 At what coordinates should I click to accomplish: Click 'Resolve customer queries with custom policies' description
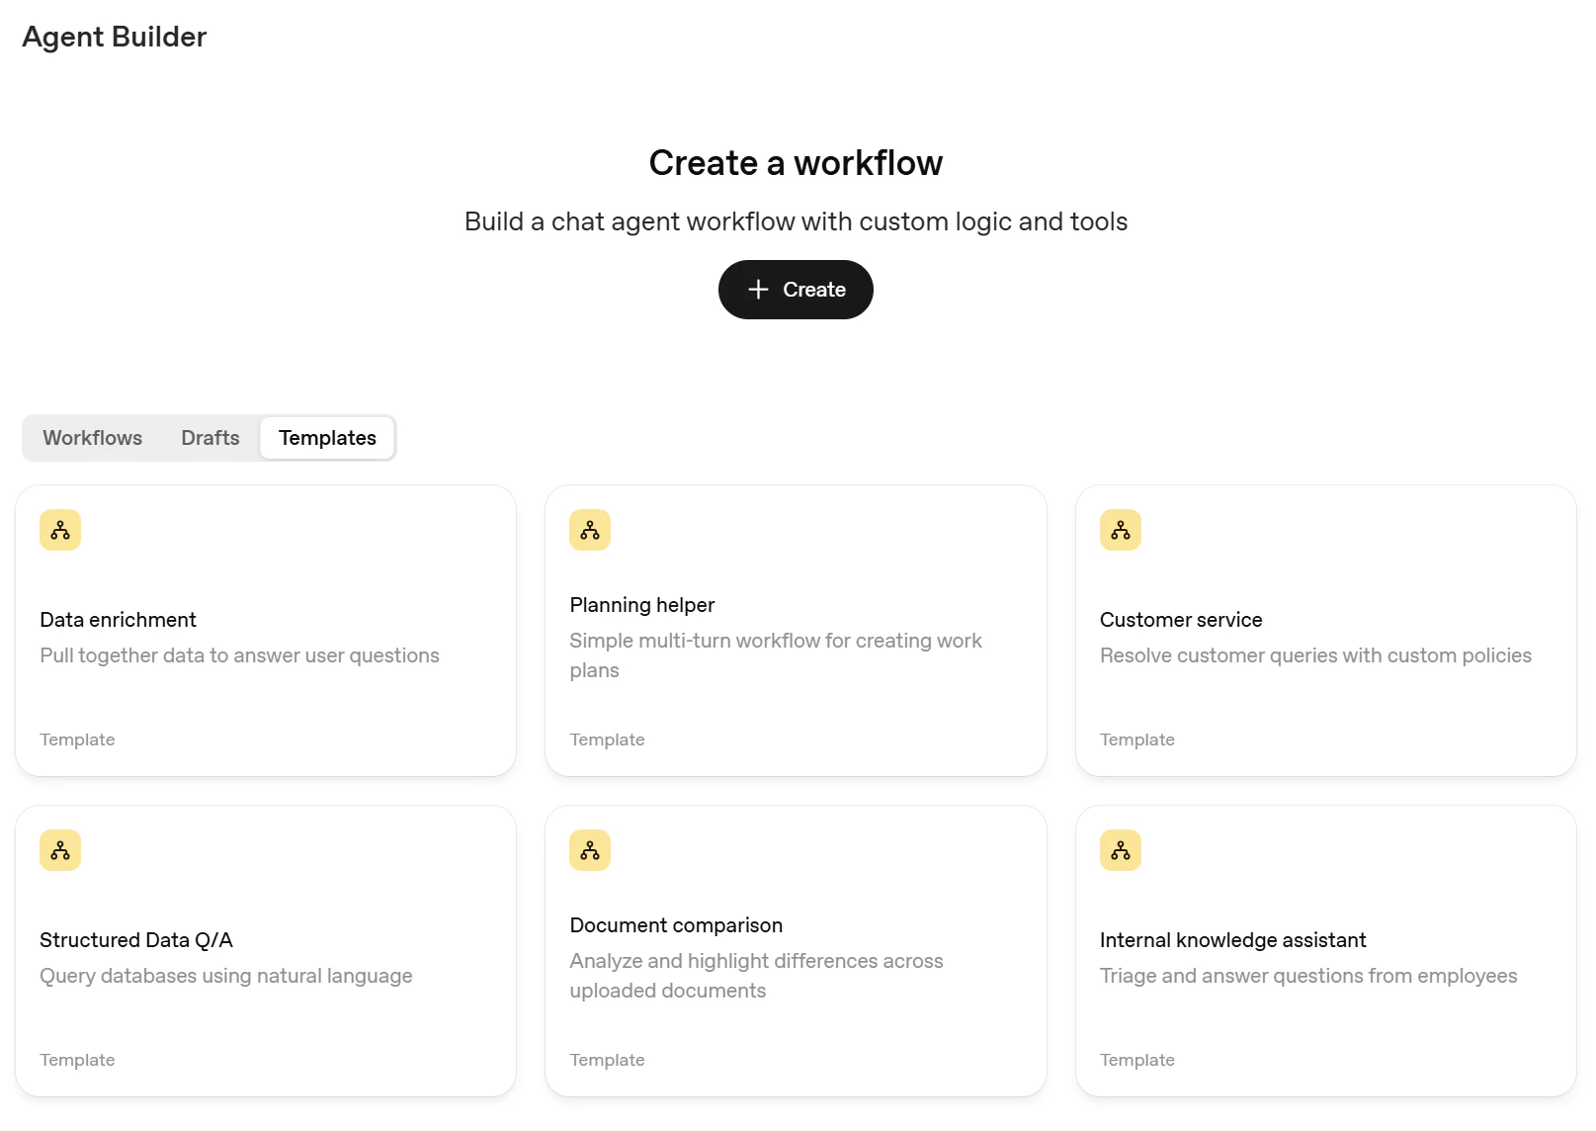coord(1315,655)
